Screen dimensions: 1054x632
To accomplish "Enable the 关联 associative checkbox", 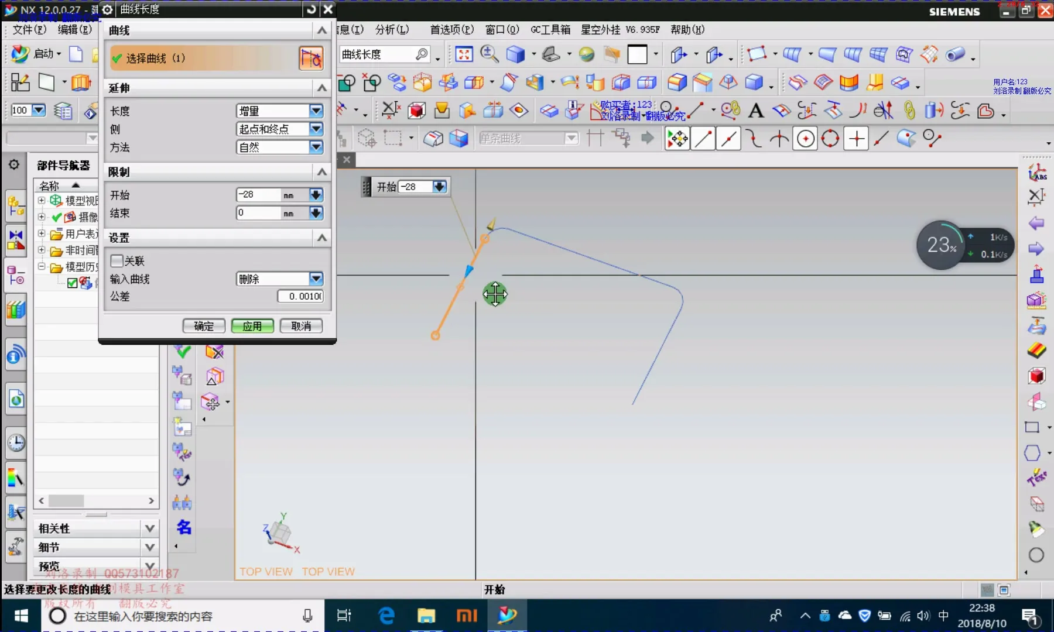I will click(x=117, y=260).
